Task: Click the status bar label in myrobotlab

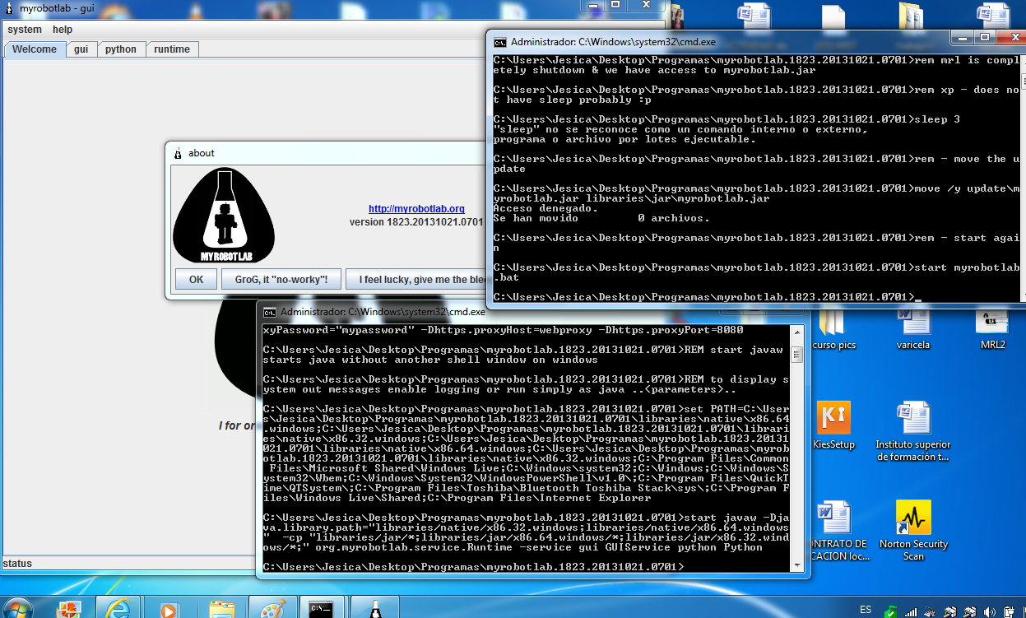Action: (x=17, y=564)
